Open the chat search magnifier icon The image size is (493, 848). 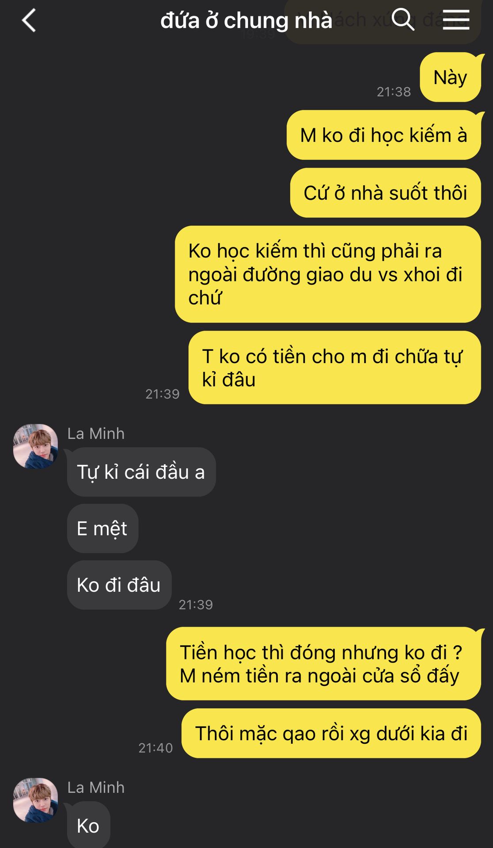pyautogui.click(x=403, y=20)
